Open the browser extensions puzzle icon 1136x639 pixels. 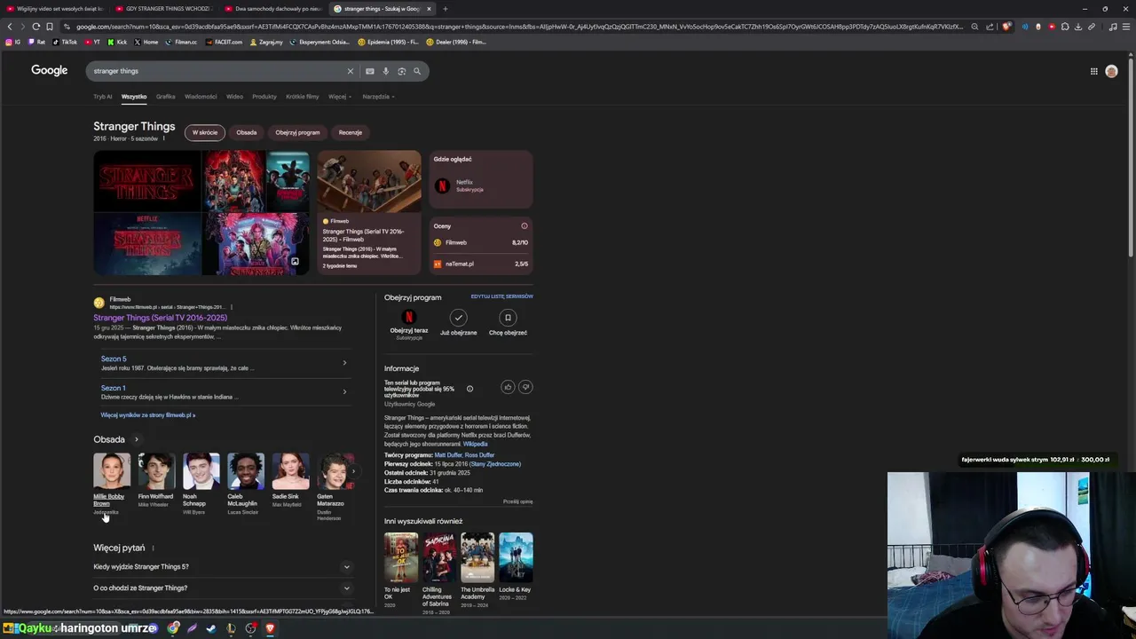(x=1065, y=27)
